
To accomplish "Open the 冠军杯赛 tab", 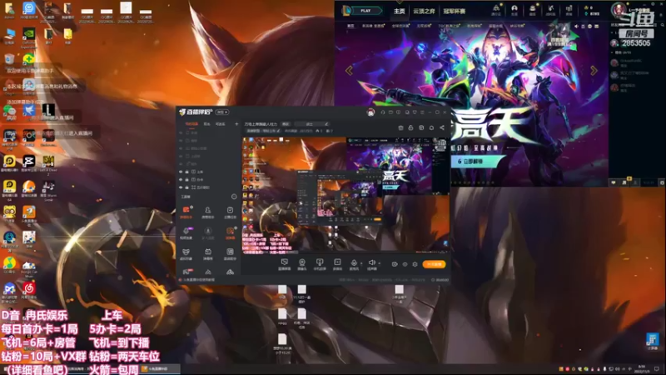I will click(454, 11).
